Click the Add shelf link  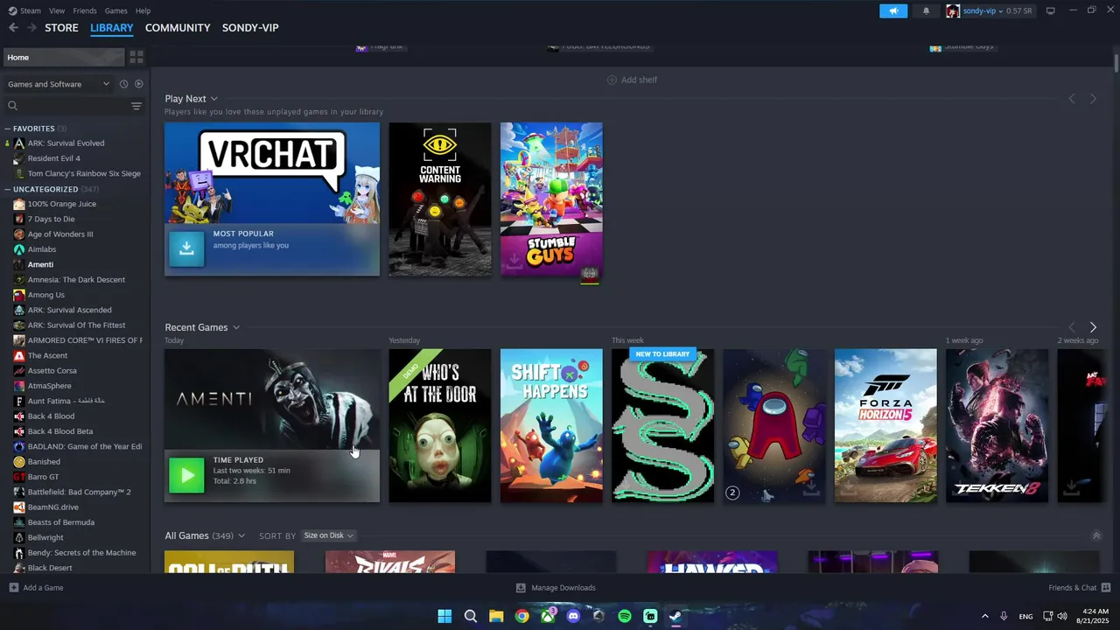[x=639, y=80]
